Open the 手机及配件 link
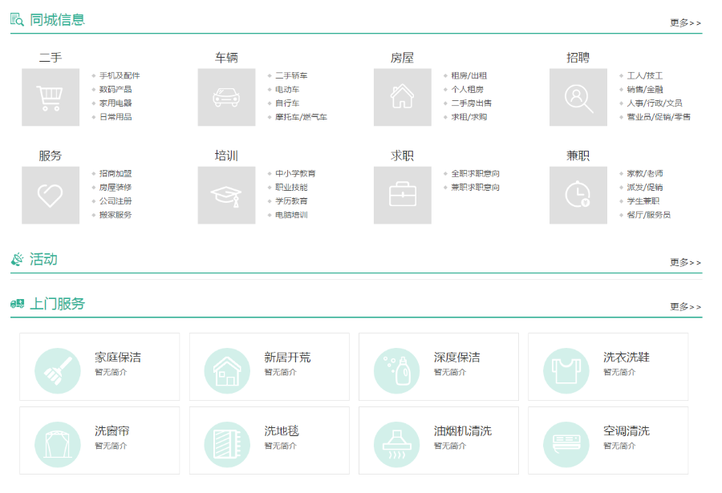The width and height of the screenshot is (722, 493). 119,75
